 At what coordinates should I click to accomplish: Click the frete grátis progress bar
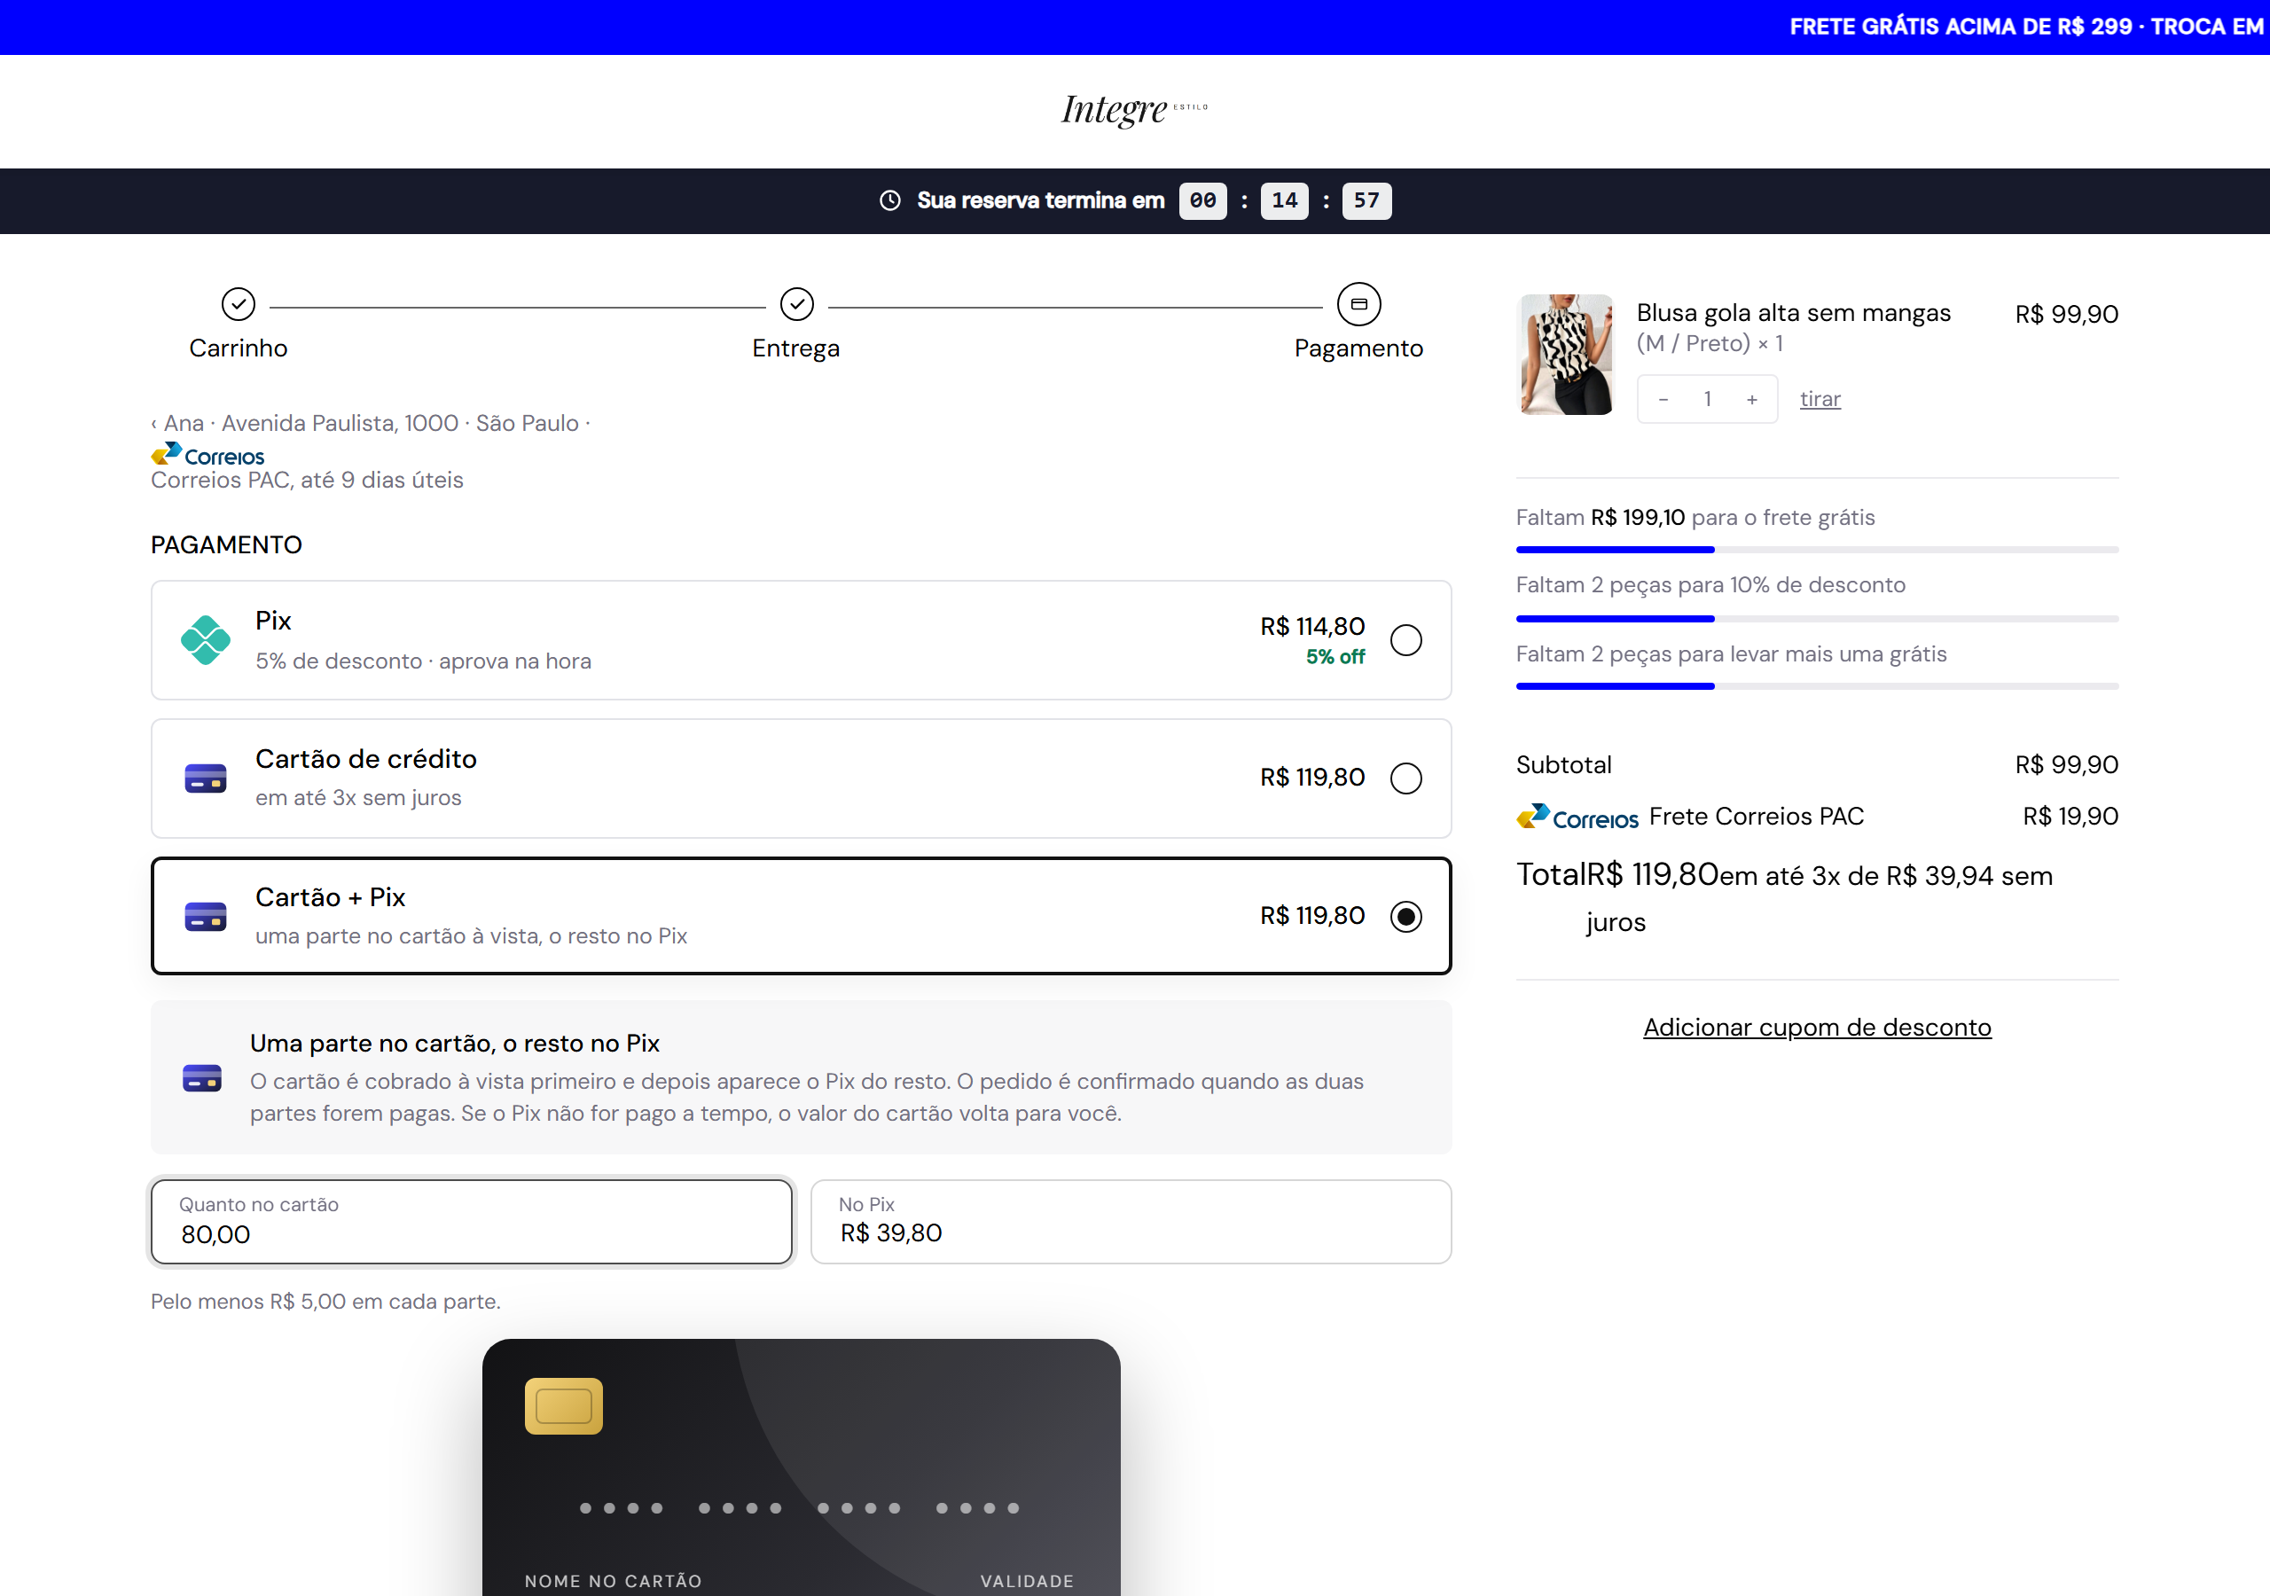point(1817,549)
